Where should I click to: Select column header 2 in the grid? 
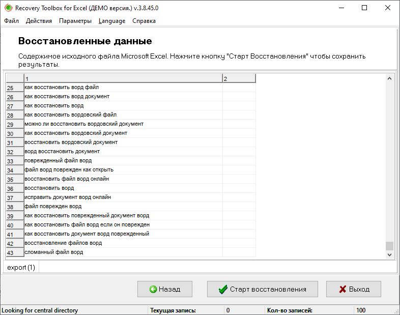pos(239,78)
